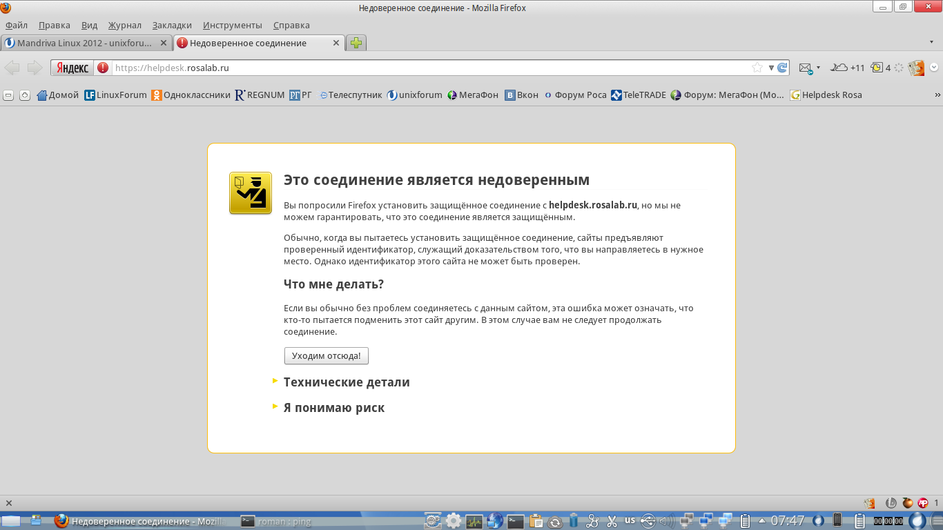Open the gear settings icon in the panel
The image size is (943, 530).
(x=454, y=521)
